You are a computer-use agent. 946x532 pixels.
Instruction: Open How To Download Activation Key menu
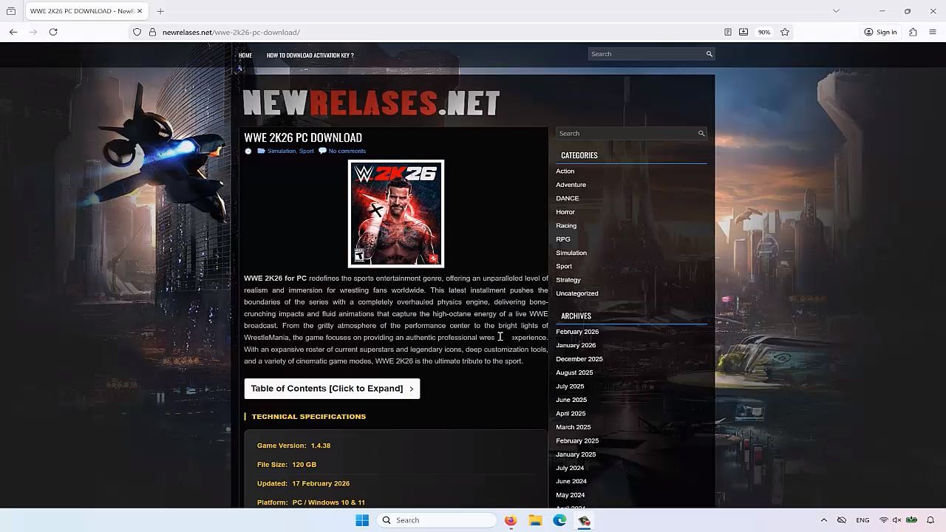[310, 55]
